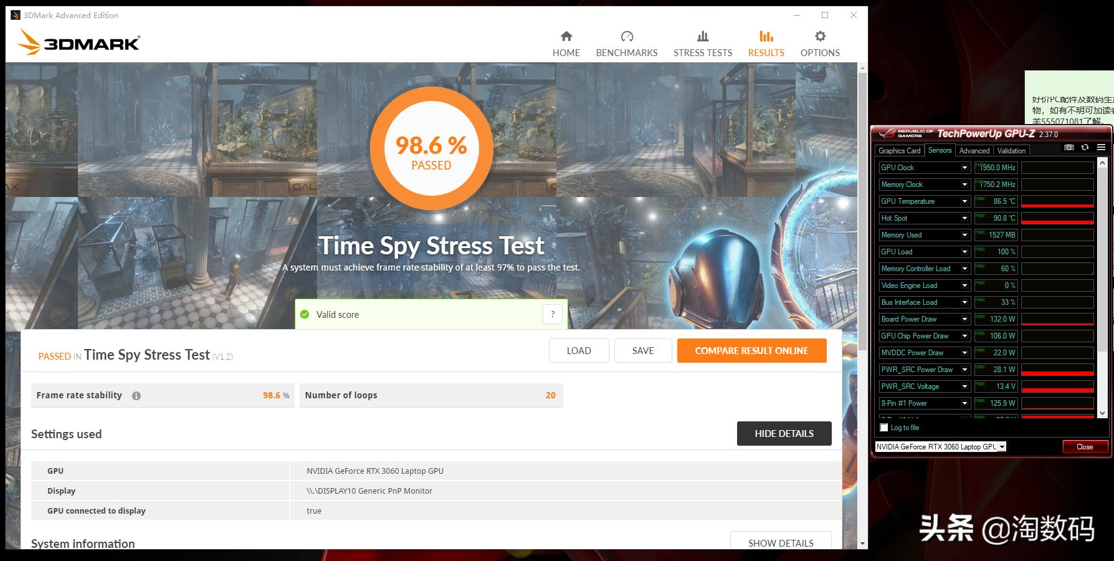Click GPU-Z scrollbar down arrow
This screenshot has height=561, width=1114.
point(1102,413)
